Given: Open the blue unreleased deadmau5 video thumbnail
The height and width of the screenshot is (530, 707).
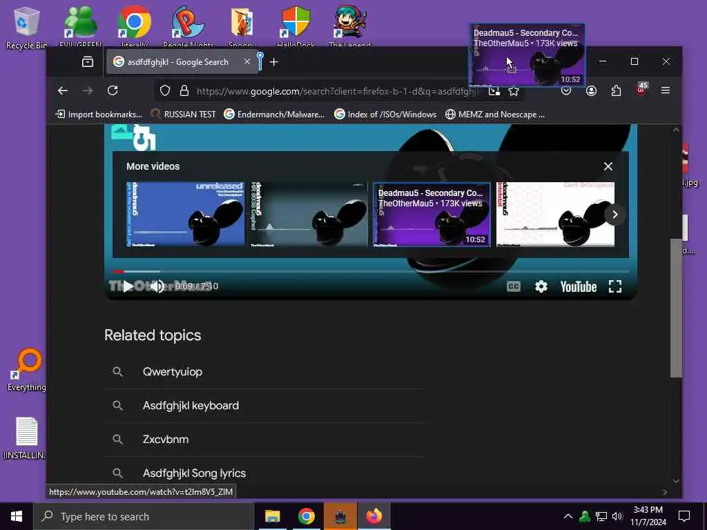Looking at the screenshot, I should 185,214.
